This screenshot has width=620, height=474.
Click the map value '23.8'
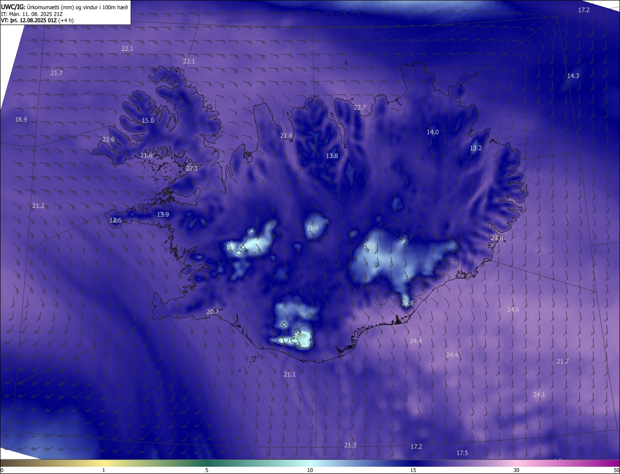[x=497, y=237]
